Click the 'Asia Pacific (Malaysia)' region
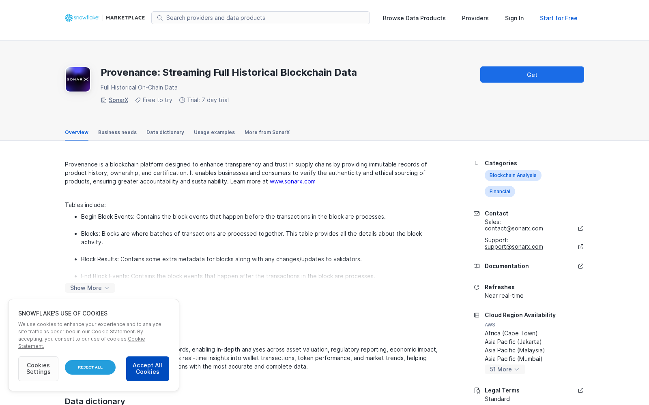Image resolution: width=649 pixels, height=405 pixels. click(x=515, y=350)
